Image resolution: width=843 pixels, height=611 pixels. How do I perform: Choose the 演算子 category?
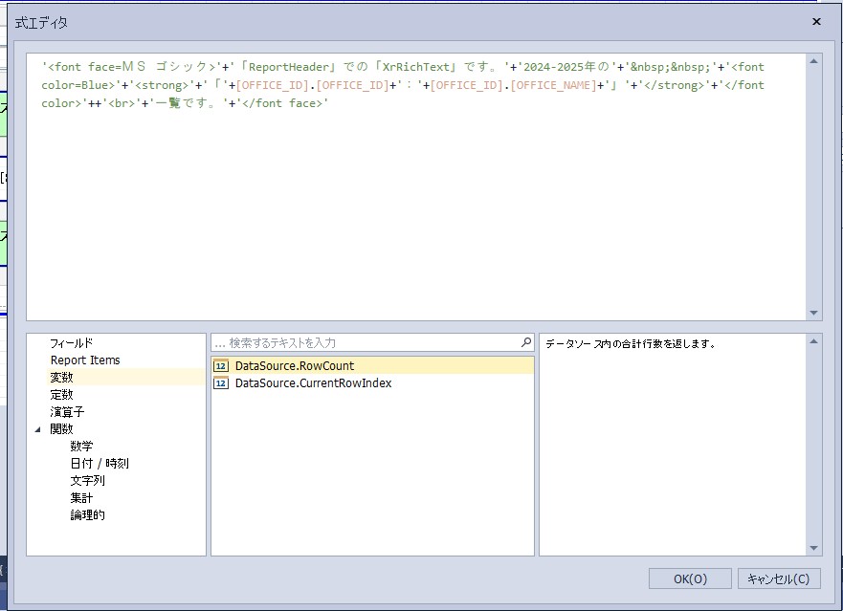click(x=67, y=412)
